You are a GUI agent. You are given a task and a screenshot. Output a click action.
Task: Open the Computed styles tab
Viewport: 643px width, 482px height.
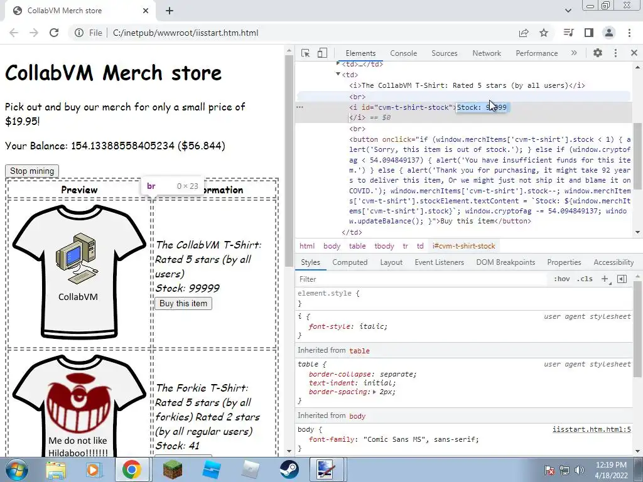point(350,262)
